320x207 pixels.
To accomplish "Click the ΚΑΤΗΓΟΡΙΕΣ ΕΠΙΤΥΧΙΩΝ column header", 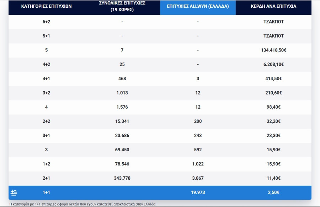I will coord(46,6).
